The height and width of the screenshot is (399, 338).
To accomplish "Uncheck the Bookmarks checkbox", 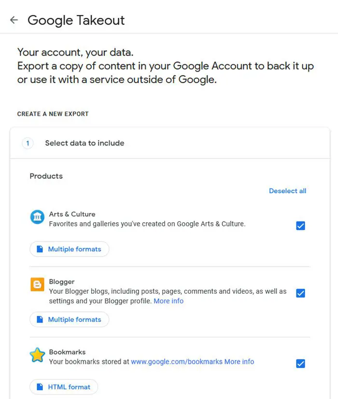I will click(300, 364).
